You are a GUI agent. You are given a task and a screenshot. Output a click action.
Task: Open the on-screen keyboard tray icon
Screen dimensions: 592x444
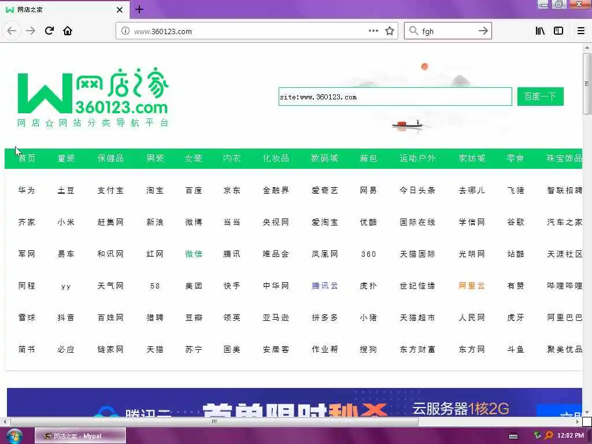(x=513, y=436)
